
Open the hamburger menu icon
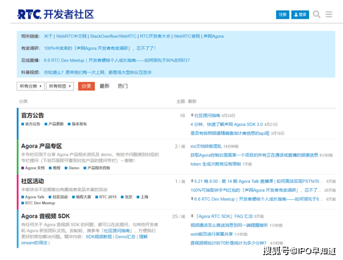pyautogui.click(x=329, y=14)
